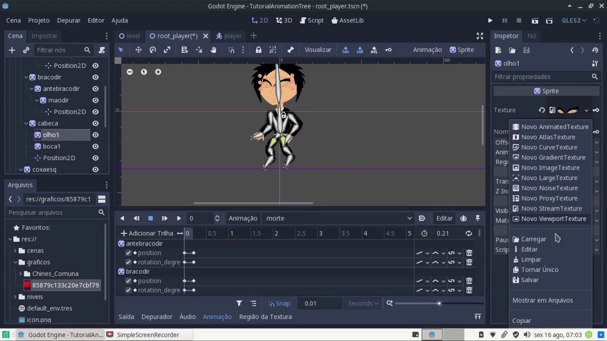Toggle visibility of antebracodir node
The width and height of the screenshot is (607, 341).
coord(95,89)
